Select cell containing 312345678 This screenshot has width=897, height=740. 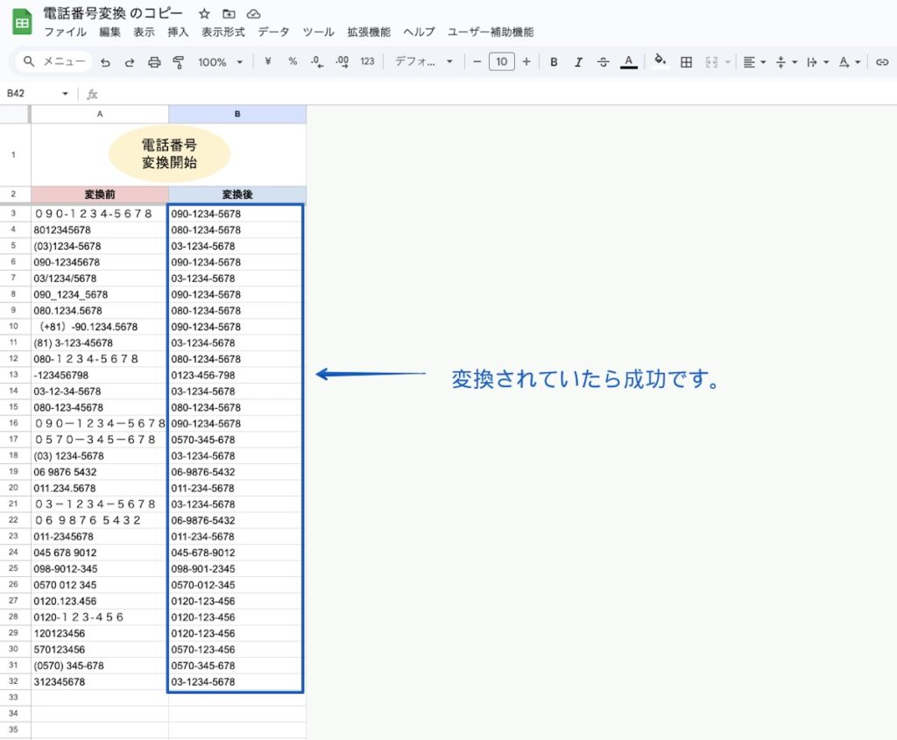(x=100, y=681)
